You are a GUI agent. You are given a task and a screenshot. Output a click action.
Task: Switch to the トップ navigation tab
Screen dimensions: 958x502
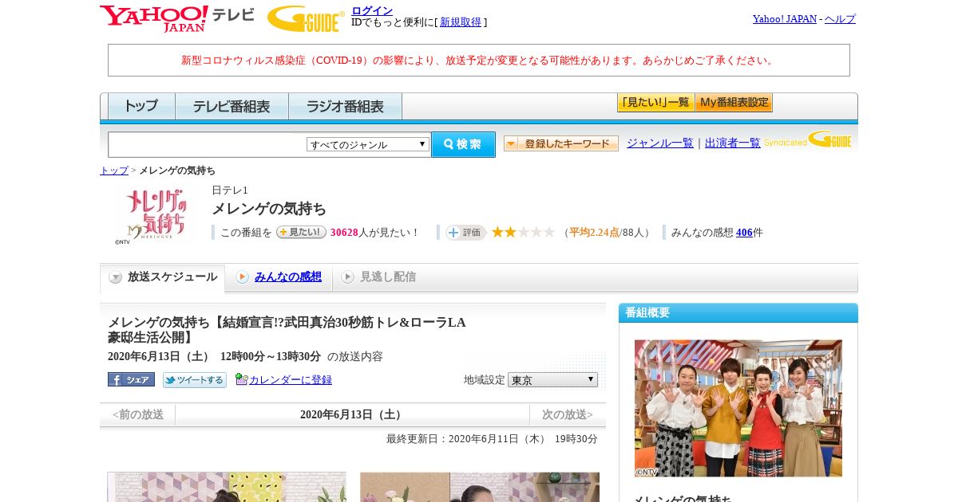tap(141, 106)
